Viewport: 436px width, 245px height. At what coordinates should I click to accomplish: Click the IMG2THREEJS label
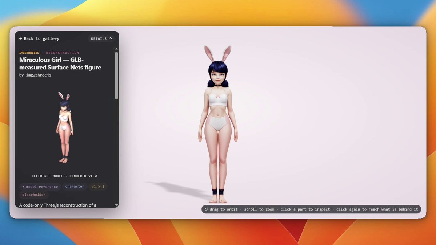coord(29,53)
